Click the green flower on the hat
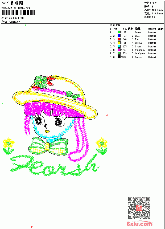Image resolution: width=165 pixels, height=229 pixels. click(x=41, y=82)
